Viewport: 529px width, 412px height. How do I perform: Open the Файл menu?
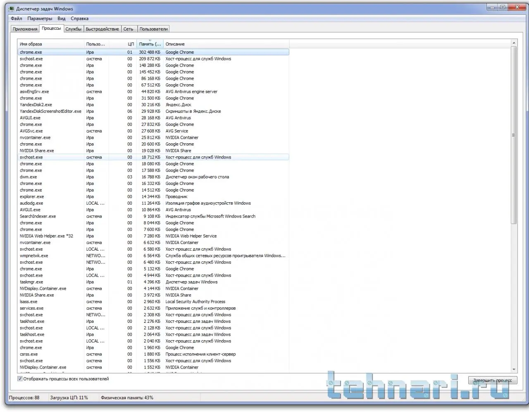(x=17, y=19)
